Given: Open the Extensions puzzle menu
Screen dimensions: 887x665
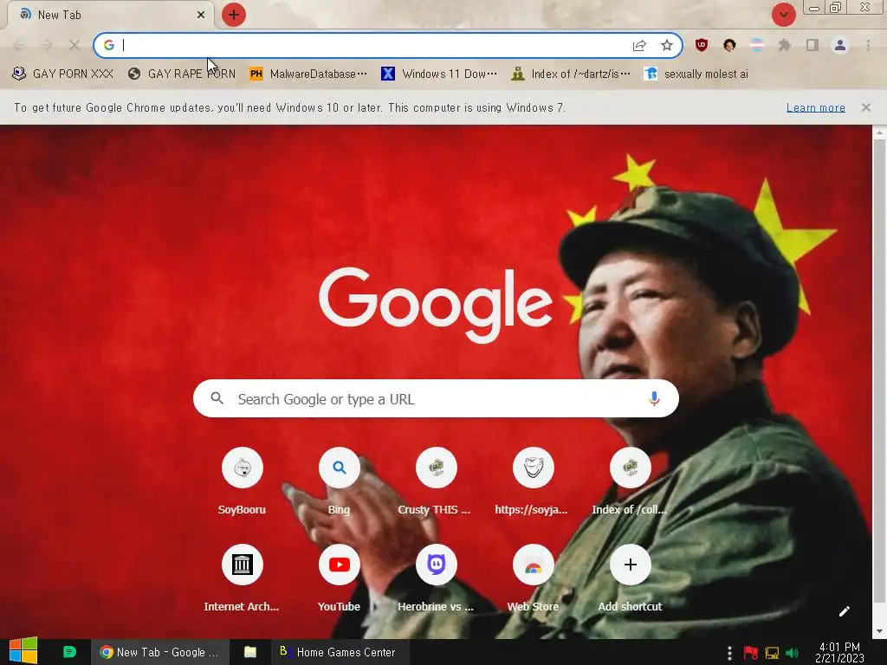Looking at the screenshot, I should click(x=785, y=45).
